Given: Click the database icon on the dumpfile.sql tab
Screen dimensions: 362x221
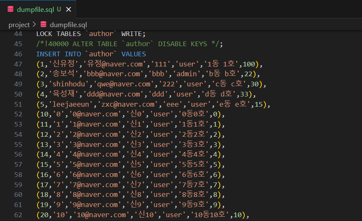Looking at the screenshot, I should [11, 9].
